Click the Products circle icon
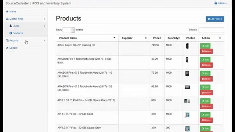Image resolution: width=235 pixels, height=132 pixels. click(x=11, y=33)
